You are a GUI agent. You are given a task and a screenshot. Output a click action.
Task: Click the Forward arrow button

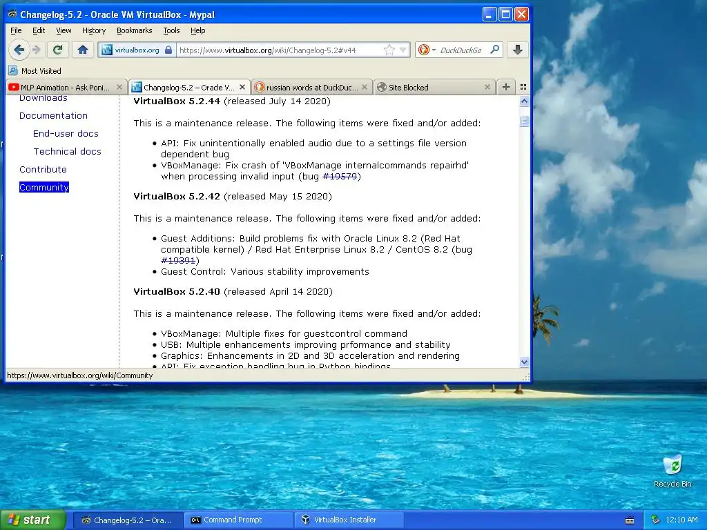[37, 50]
